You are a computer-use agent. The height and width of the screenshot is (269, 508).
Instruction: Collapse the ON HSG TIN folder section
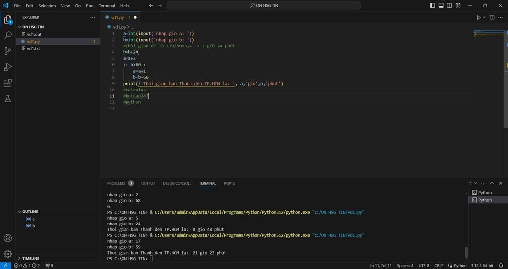click(33, 27)
